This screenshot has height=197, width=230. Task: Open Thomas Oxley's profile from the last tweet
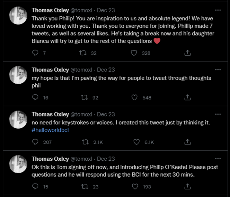coord(50,159)
